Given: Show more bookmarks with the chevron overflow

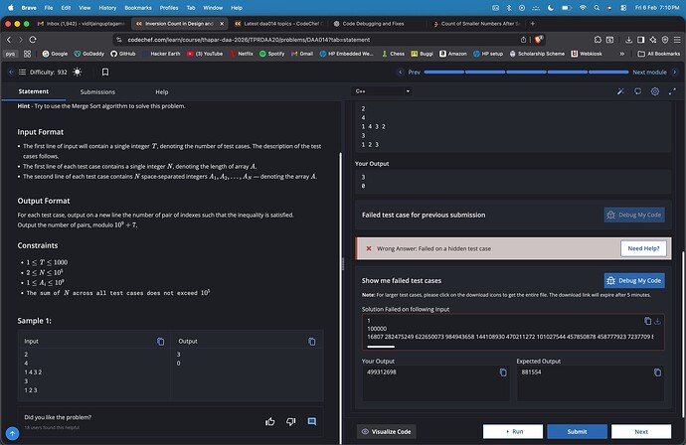Looking at the screenshot, I should pos(621,54).
